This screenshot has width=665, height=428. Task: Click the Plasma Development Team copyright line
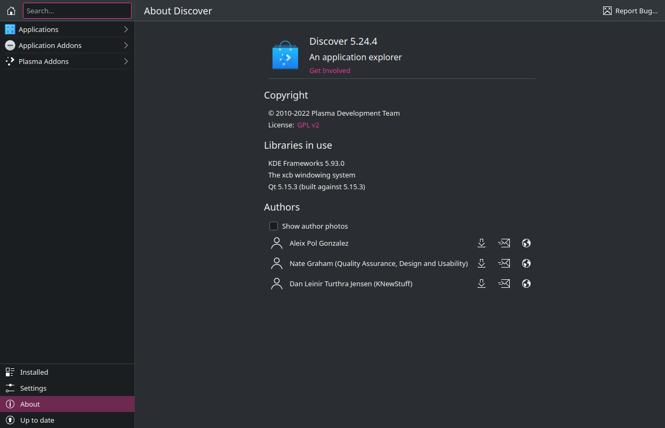pyautogui.click(x=334, y=113)
